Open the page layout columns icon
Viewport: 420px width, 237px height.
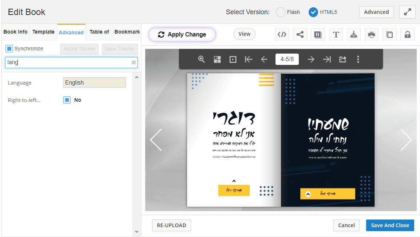[318, 34]
